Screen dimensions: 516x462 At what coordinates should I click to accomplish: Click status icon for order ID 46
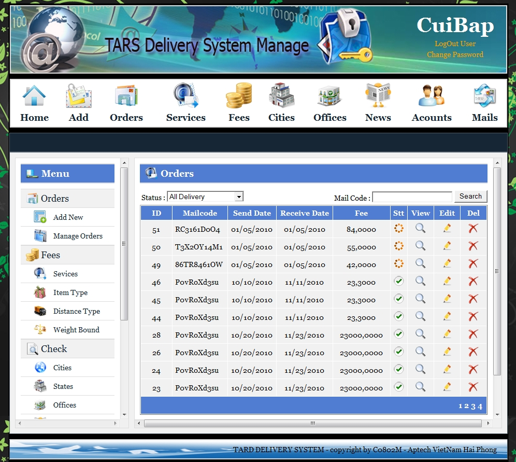point(398,282)
